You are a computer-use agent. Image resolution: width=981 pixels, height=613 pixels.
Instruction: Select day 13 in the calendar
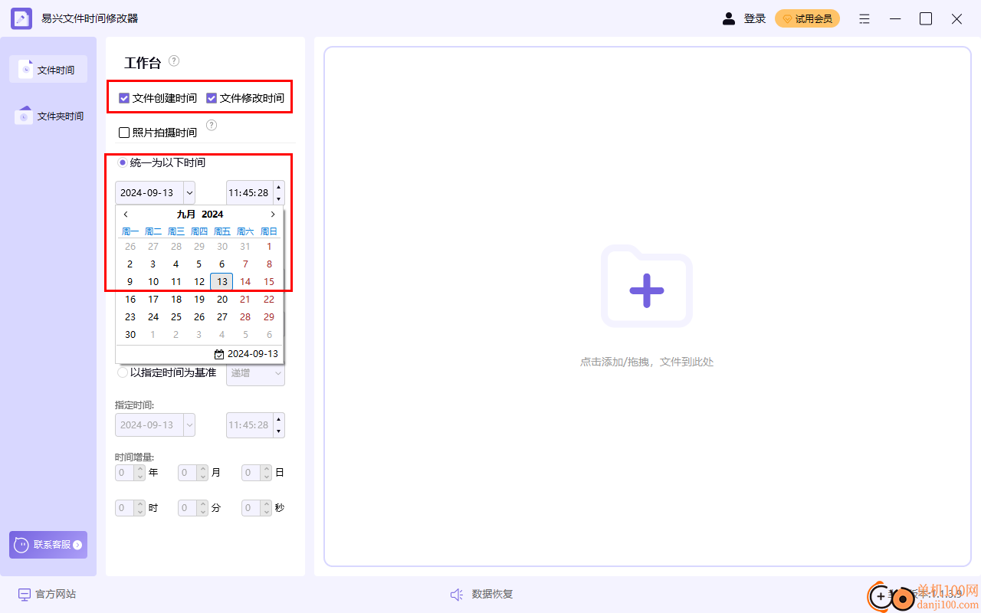[221, 281]
